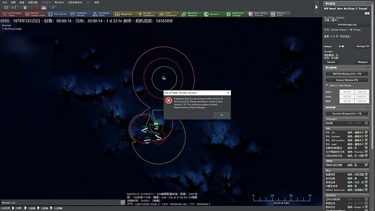Set Sonar EMCON to PASSIVE
Screen dimensions: 375x211
361,96
